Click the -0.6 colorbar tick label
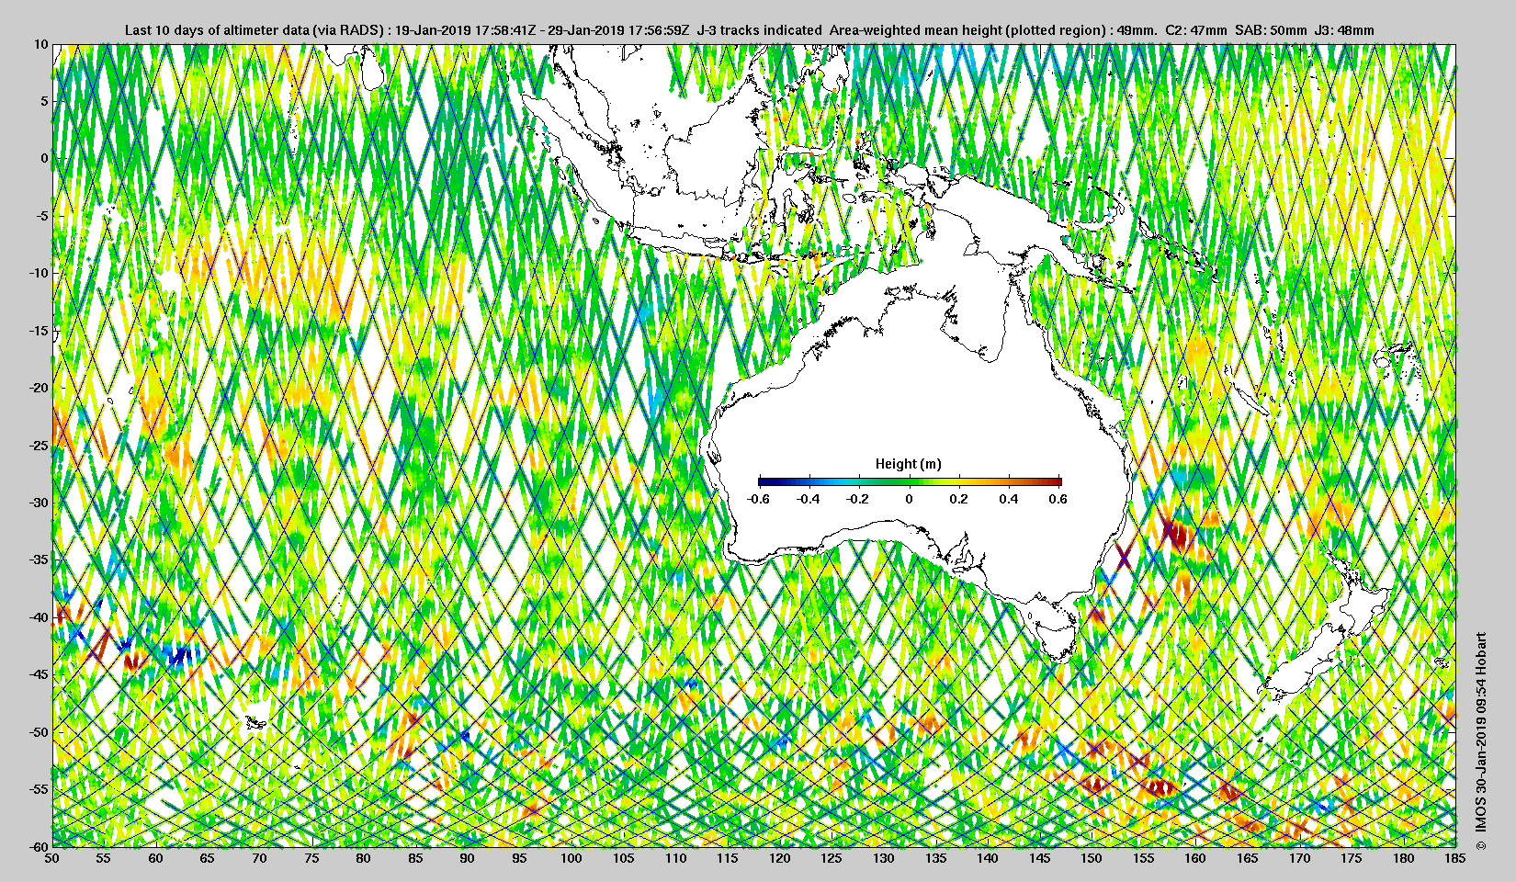This screenshot has width=1516, height=882. (758, 499)
